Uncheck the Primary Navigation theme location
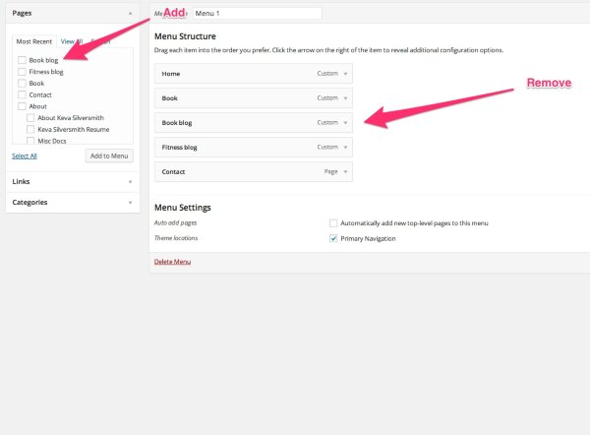The height and width of the screenshot is (435, 590). [x=333, y=238]
